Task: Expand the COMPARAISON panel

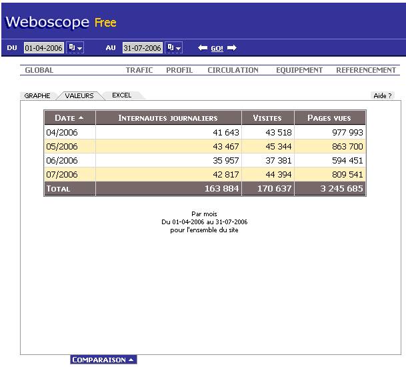Action: [x=103, y=360]
